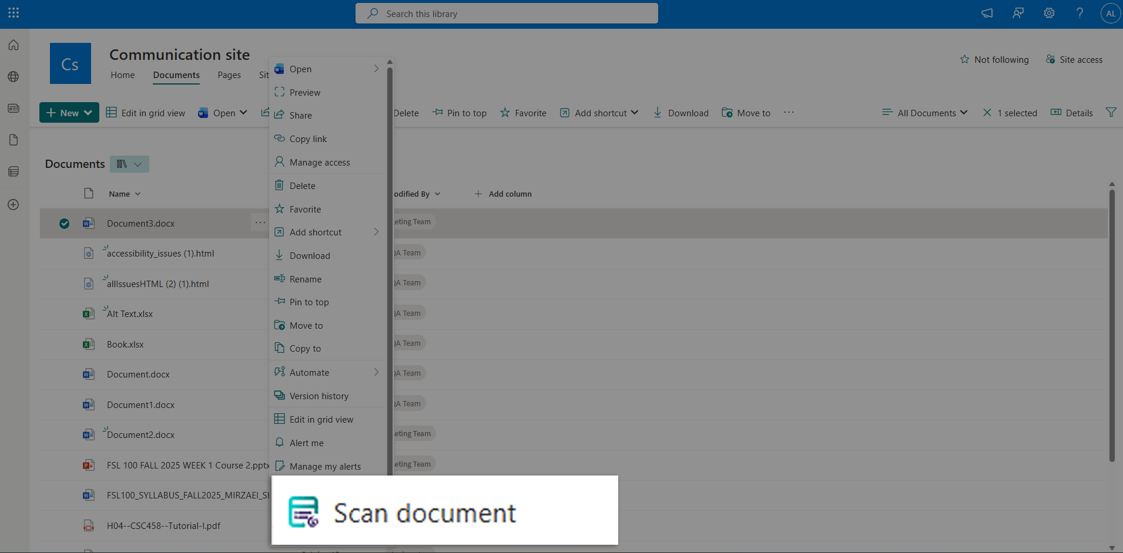Open the All Documents view dropdown
Screen dimensions: 1123x553
click(924, 113)
